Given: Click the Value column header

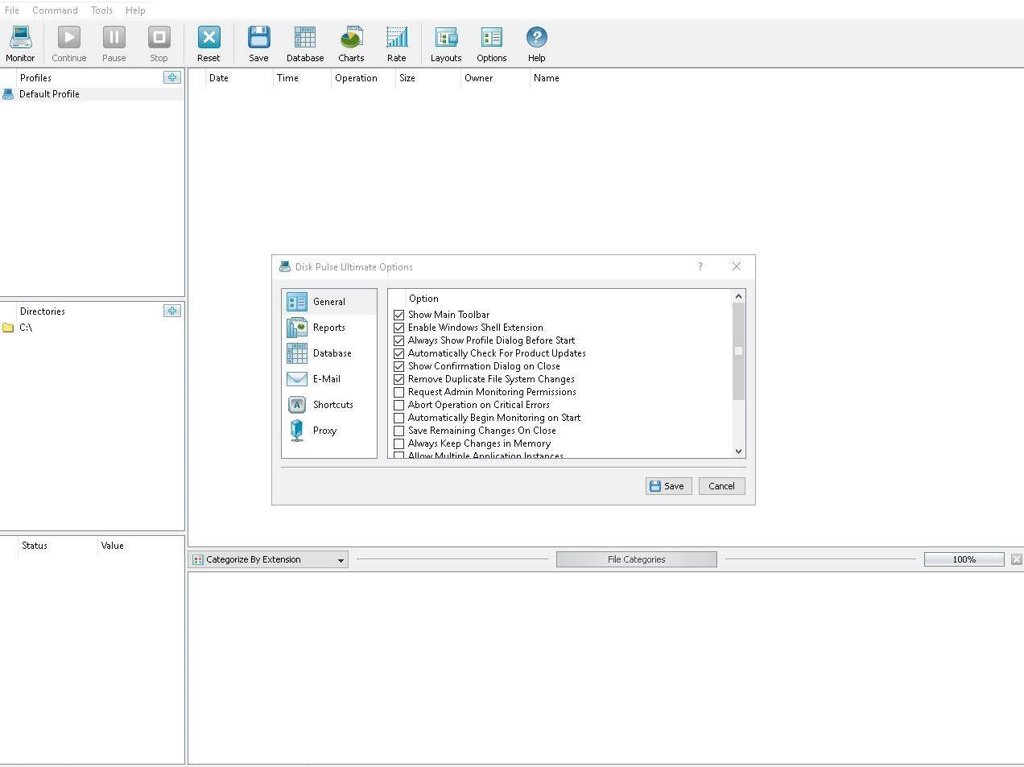Looking at the screenshot, I should click(141, 546).
